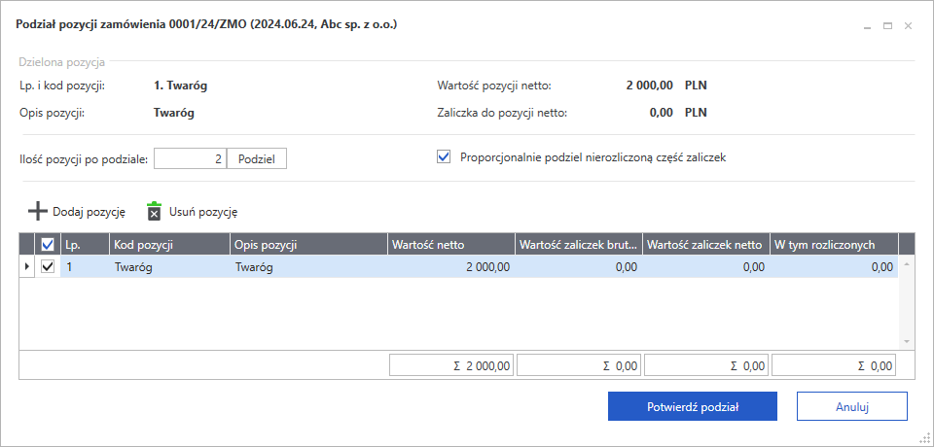The width and height of the screenshot is (934, 447).
Task: Click the Ilość pozycji po podziale field
Action: (x=190, y=158)
